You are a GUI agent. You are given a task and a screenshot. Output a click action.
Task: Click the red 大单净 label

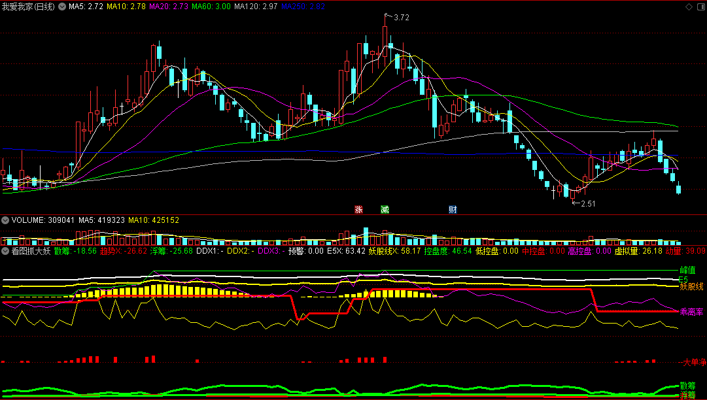point(695,362)
